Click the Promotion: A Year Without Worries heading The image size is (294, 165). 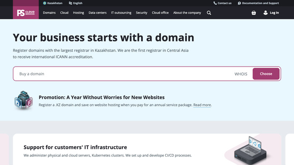102,97
